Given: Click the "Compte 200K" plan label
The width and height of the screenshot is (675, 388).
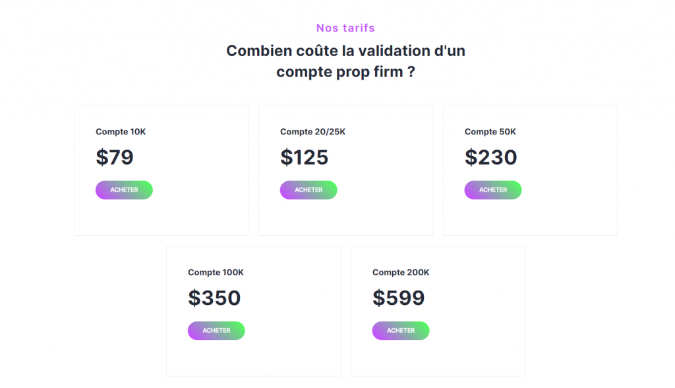Looking at the screenshot, I should [x=401, y=273].
